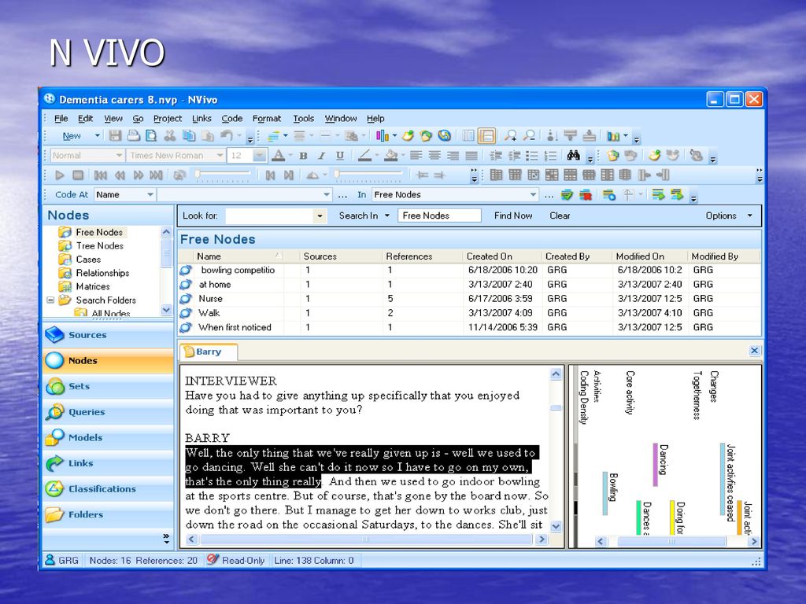Toggle justify alignment
The image size is (806, 604).
coord(471,156)
